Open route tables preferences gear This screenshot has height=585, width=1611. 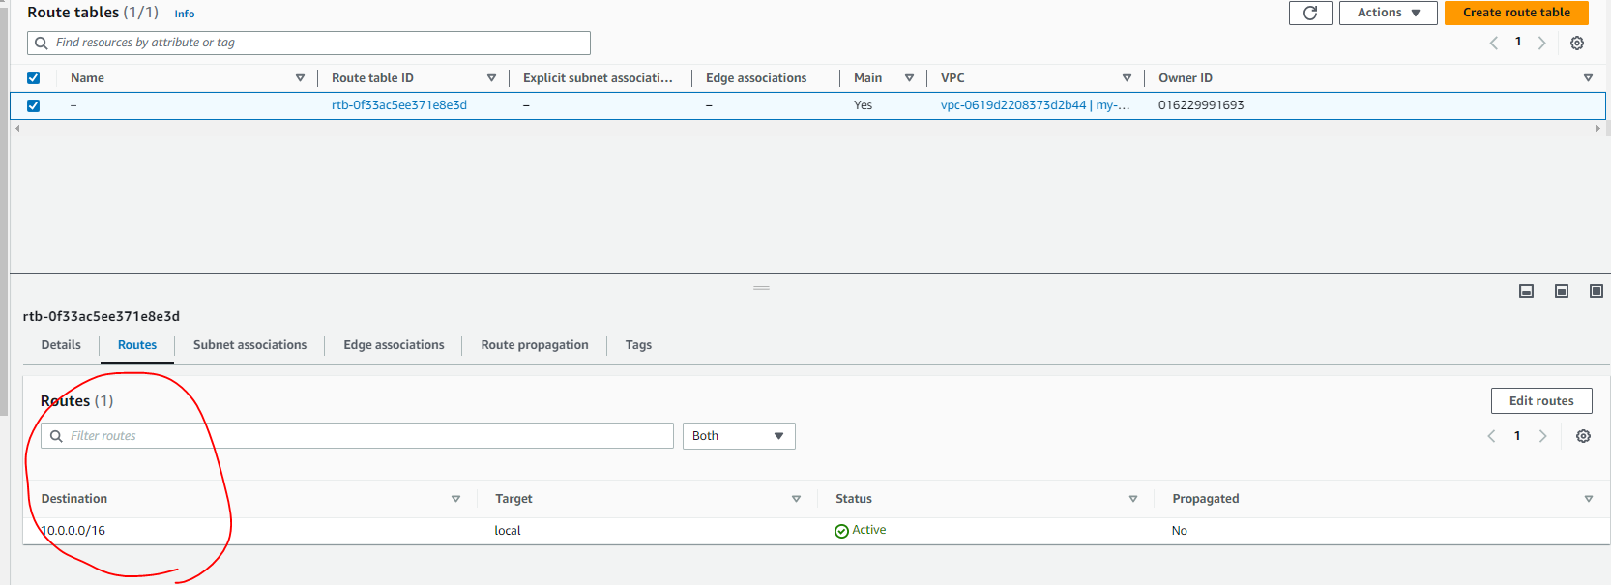point(1577,43)
